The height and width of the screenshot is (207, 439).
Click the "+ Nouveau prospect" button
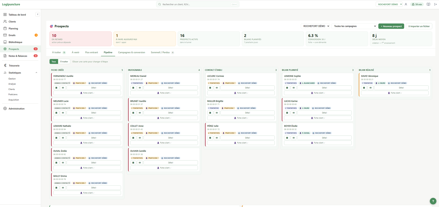[x=391, y=26]
